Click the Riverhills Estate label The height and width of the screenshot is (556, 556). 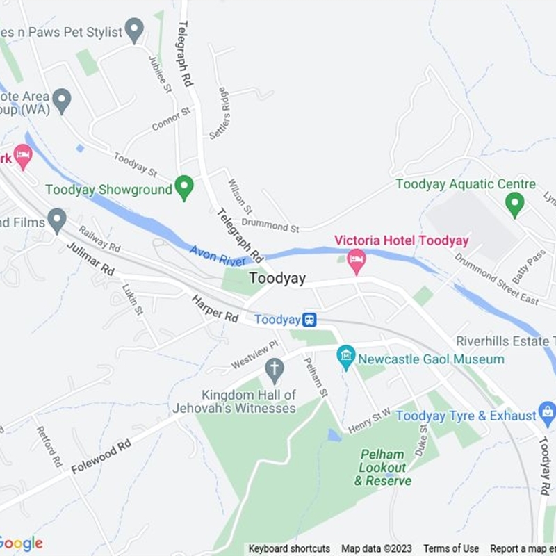coord(505,341)
